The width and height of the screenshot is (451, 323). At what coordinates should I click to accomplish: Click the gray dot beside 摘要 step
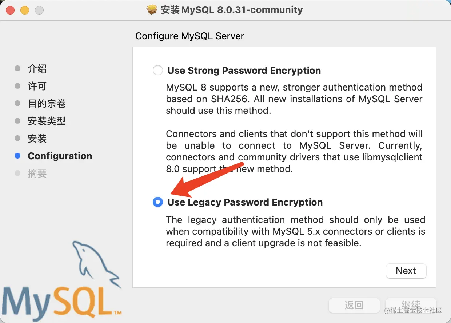point(17,173)
